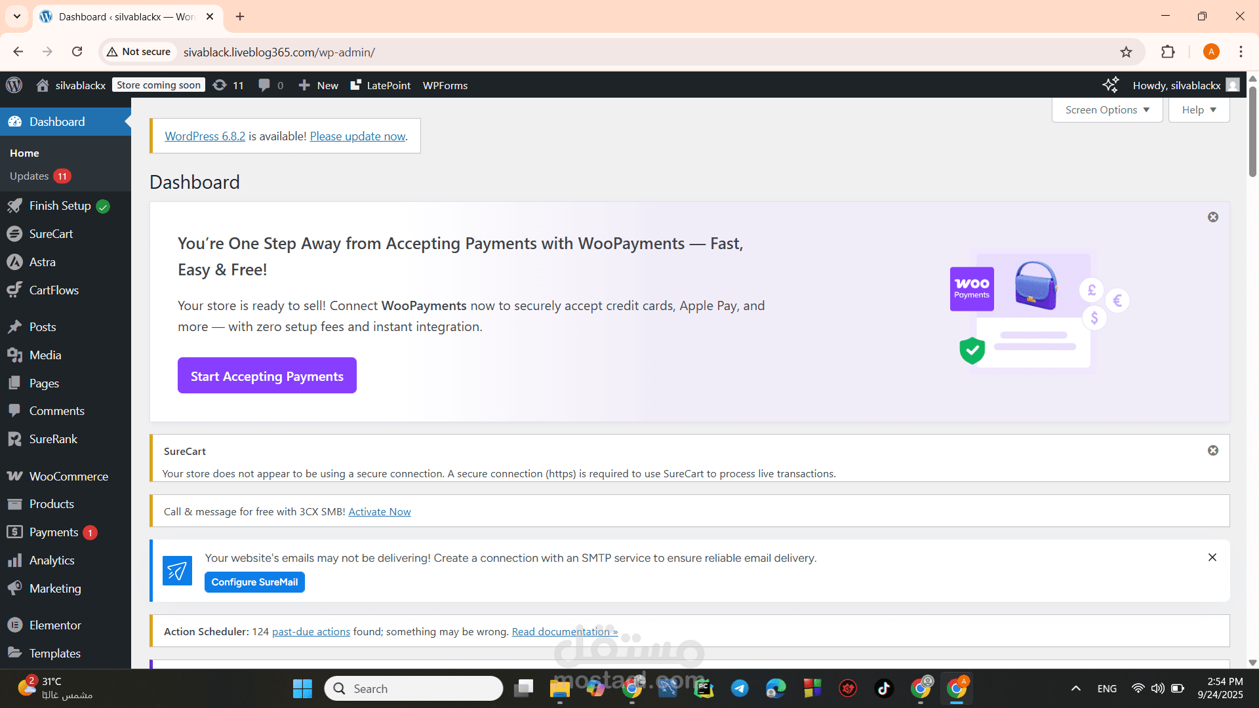Click the Store coming soon badge
The width and height of the screenshot is (1259, 708).
159,85
